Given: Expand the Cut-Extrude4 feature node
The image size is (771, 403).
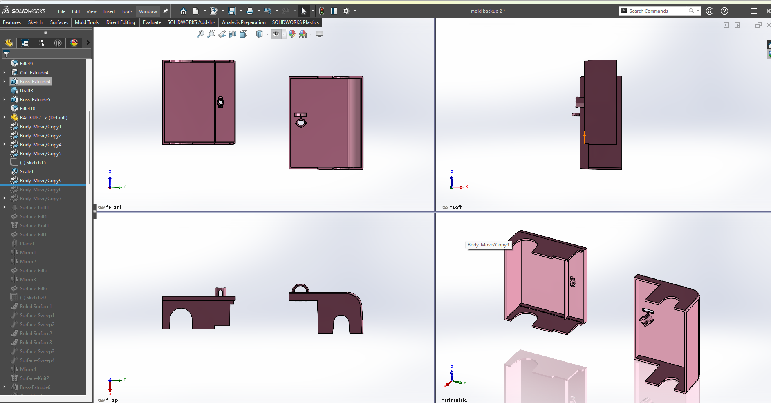Looking at the screenshot, I should click(x=4, y=72).
